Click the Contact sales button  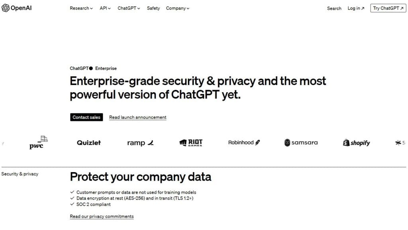[86, 117]
